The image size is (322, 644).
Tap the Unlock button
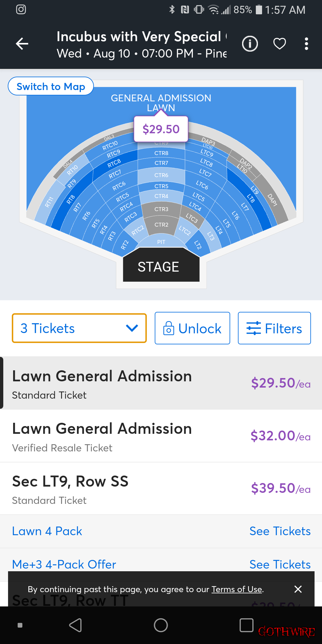pos(192,328)
